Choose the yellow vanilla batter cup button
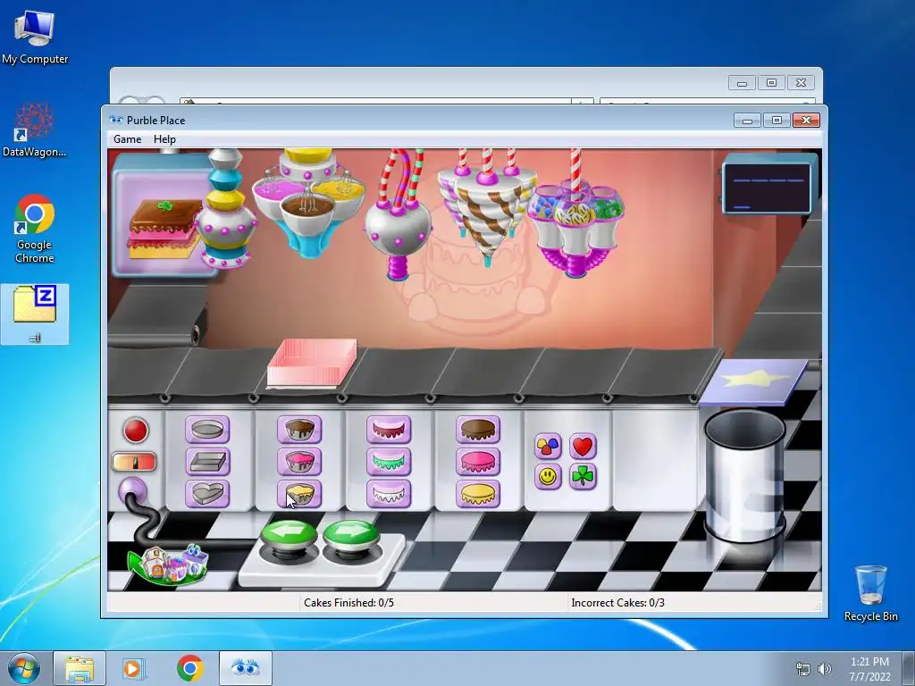This screenshot has height=686, width=915. (x=299, y=493)
